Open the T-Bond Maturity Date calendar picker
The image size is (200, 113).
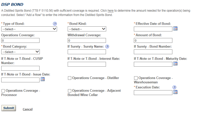[175, 64]
